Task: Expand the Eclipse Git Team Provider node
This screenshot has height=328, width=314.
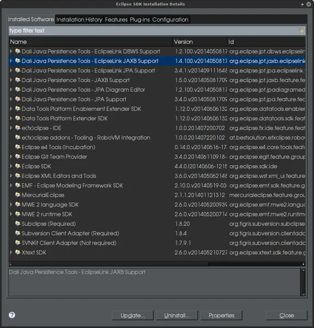Action: (x=11, y=156)
